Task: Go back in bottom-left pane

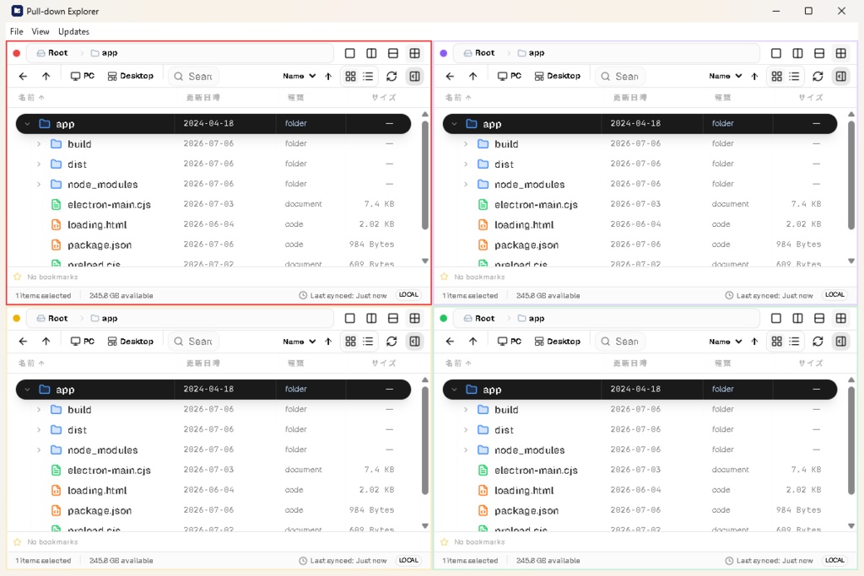Action: tap(23, 342)
